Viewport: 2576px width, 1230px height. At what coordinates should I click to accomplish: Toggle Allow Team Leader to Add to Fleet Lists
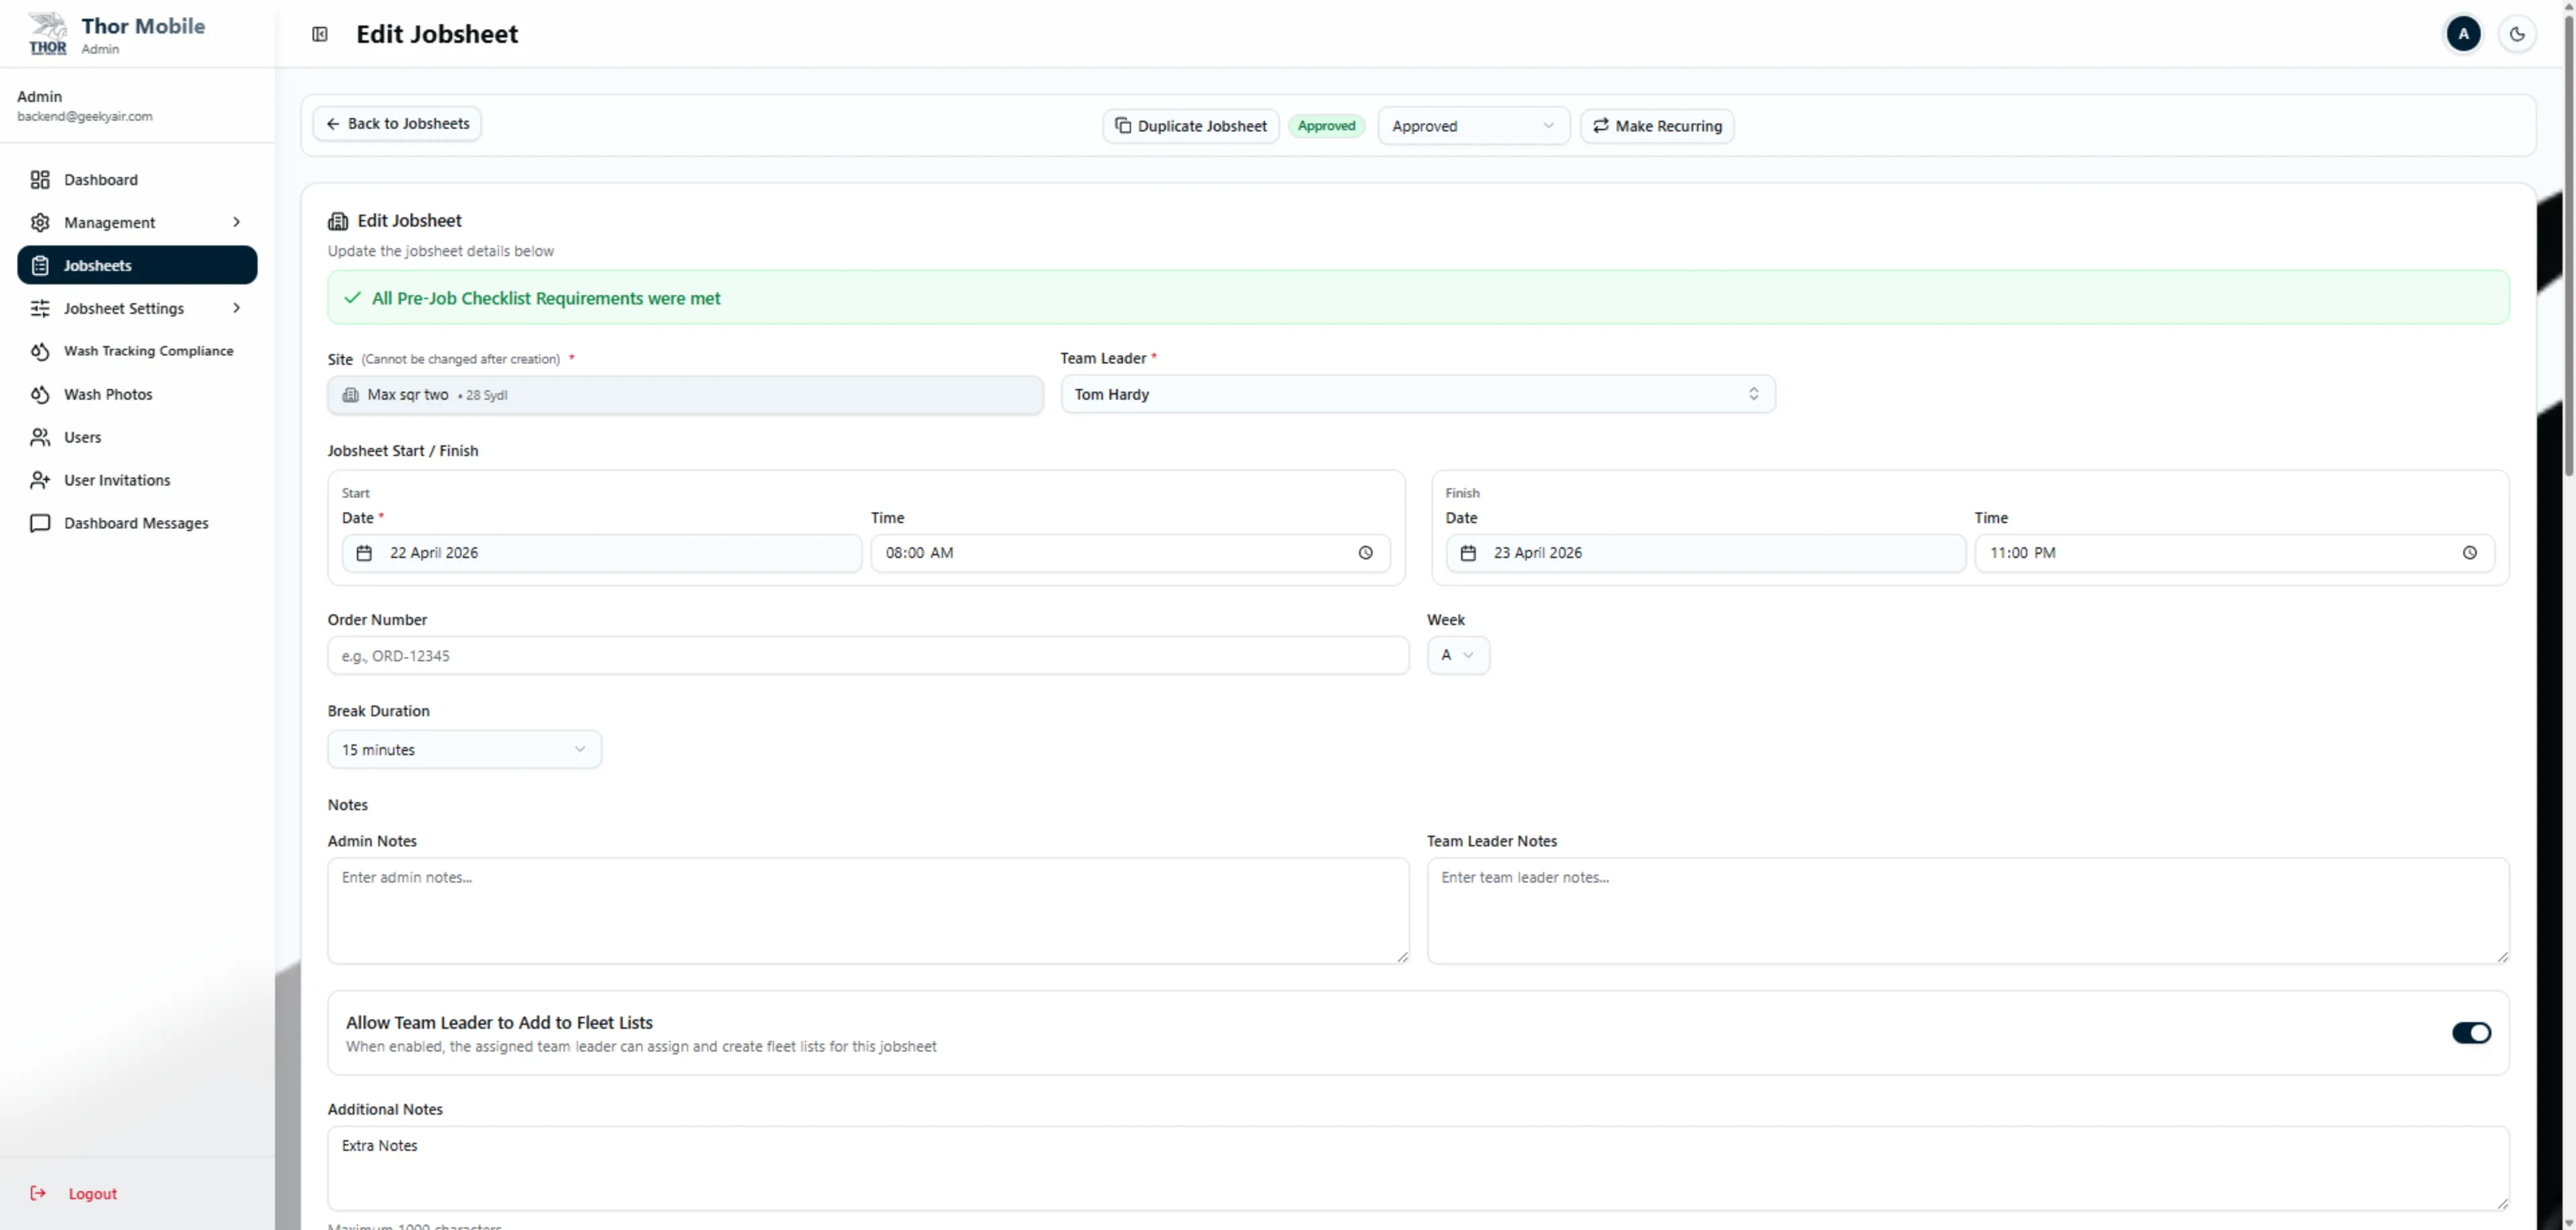pos(2471,1033)
